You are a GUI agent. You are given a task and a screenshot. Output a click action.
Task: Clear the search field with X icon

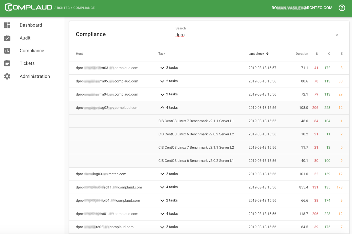click(337, 35)
